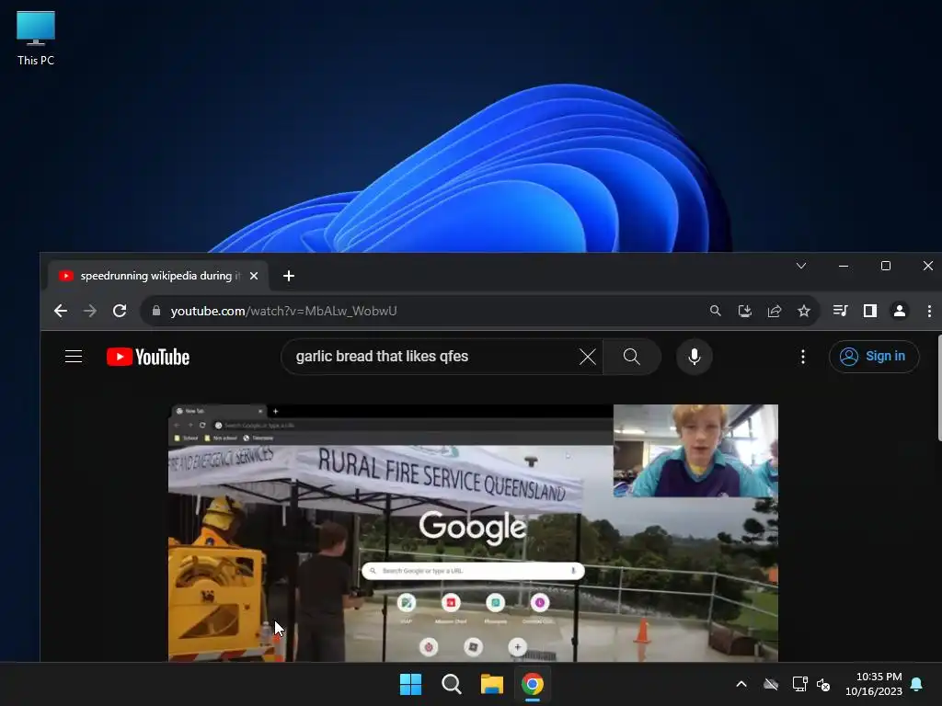Install app icon in address bar
The width and height of the screenshot is (942, 706).
pos(744,311)
